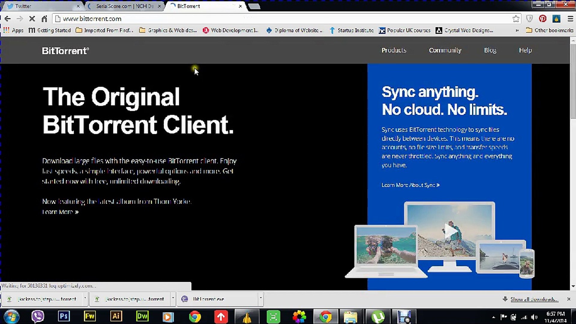Bookmark page with star icon

click(x=516, y=19)
